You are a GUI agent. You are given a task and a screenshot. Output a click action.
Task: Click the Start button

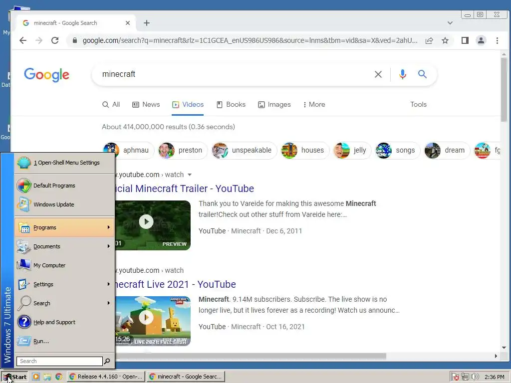(x=14, y=377)
